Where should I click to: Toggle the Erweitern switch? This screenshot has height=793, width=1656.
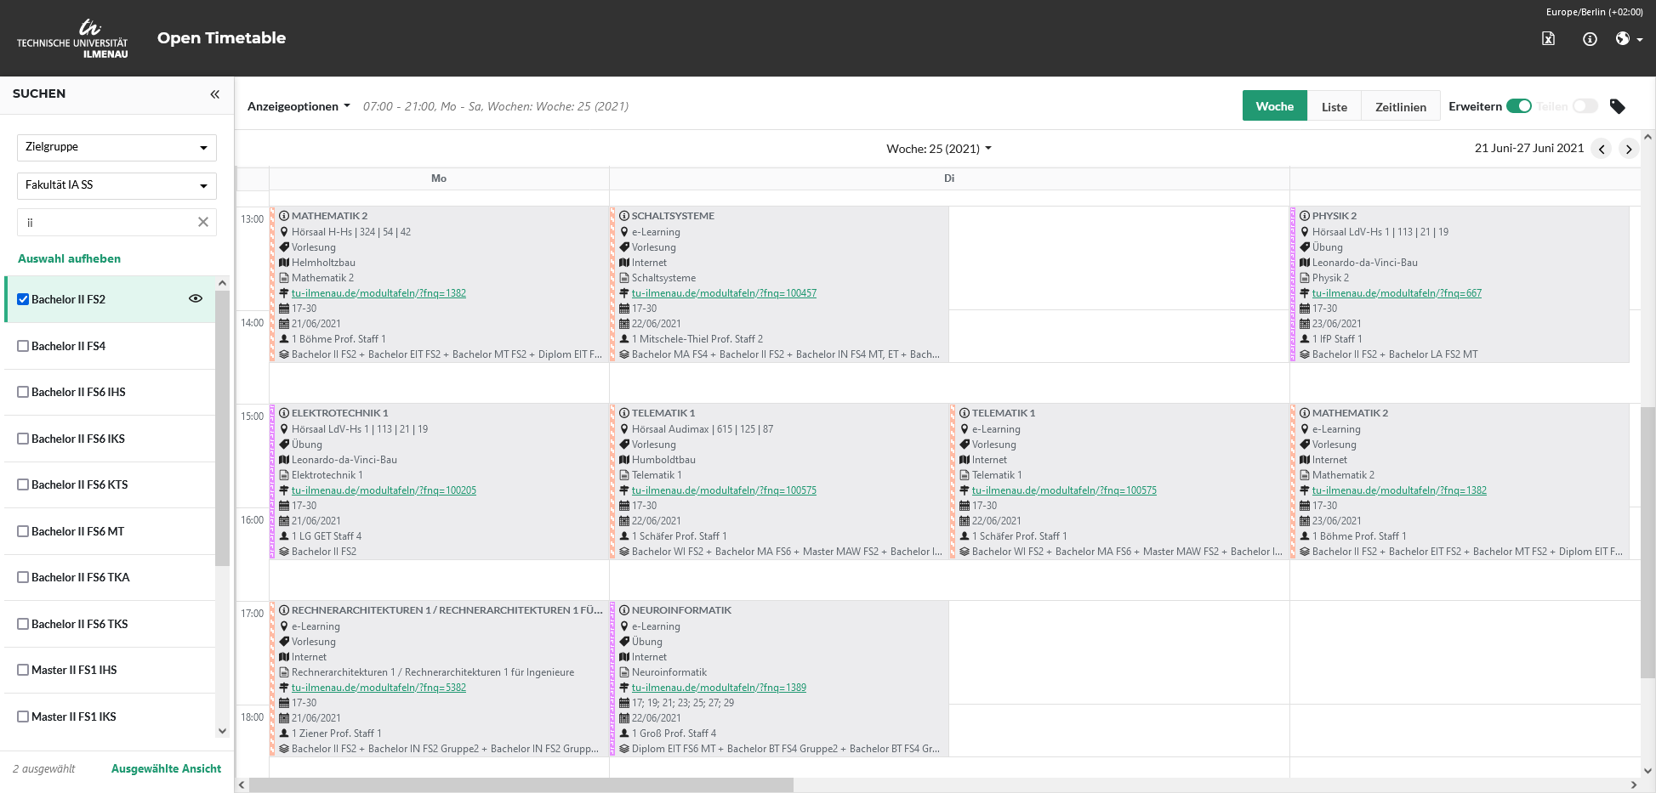click(x=1518, y=106)
